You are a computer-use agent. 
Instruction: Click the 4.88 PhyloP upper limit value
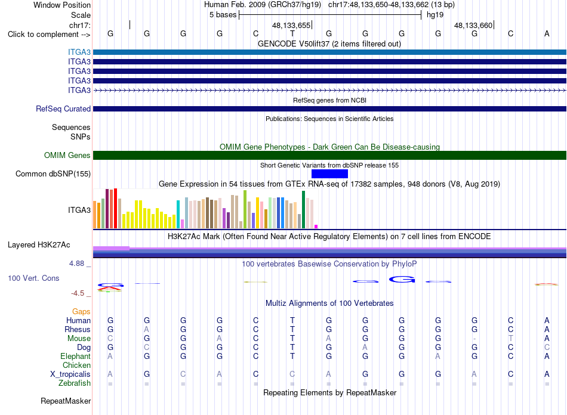[x=76, y=264]
